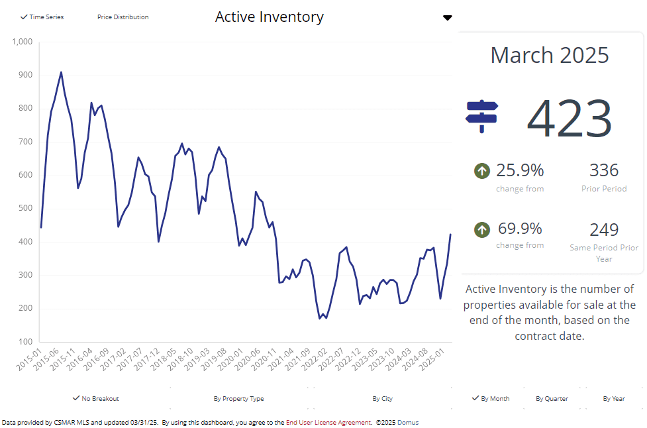647x428 pixels.
Task: Click the latest data point on the line
Action: pyautogui.click(x=450, y=235)
